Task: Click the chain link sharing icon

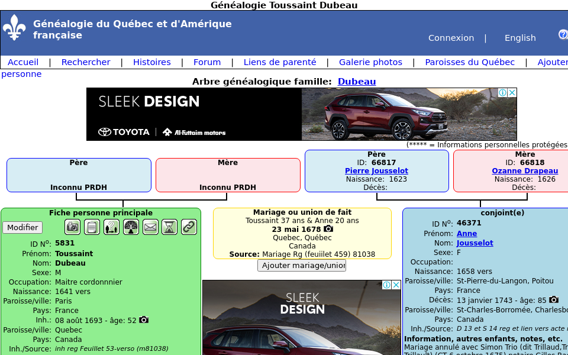Action: pos(189,227)
